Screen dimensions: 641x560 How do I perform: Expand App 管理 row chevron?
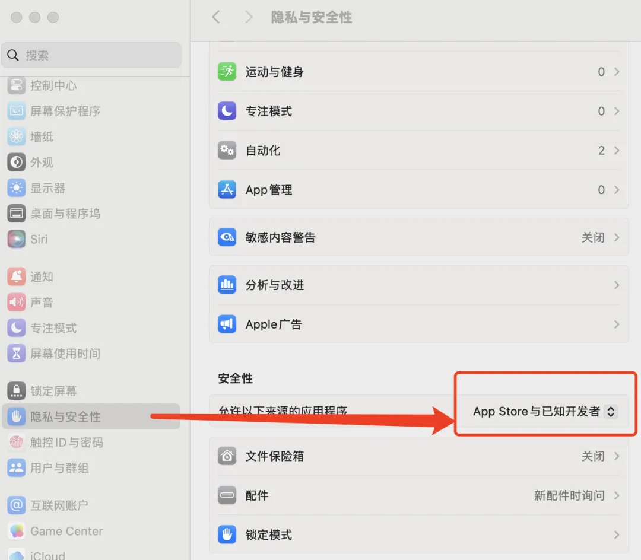click(x=617, y=189)
